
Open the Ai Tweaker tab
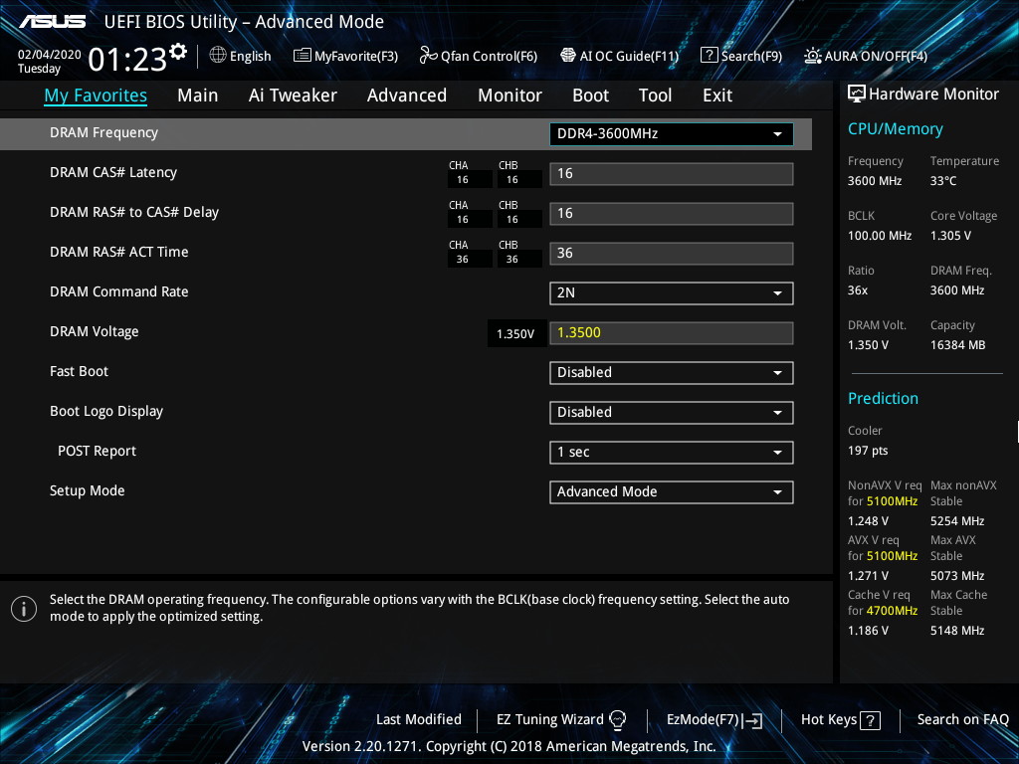click(x=293, y=95)
